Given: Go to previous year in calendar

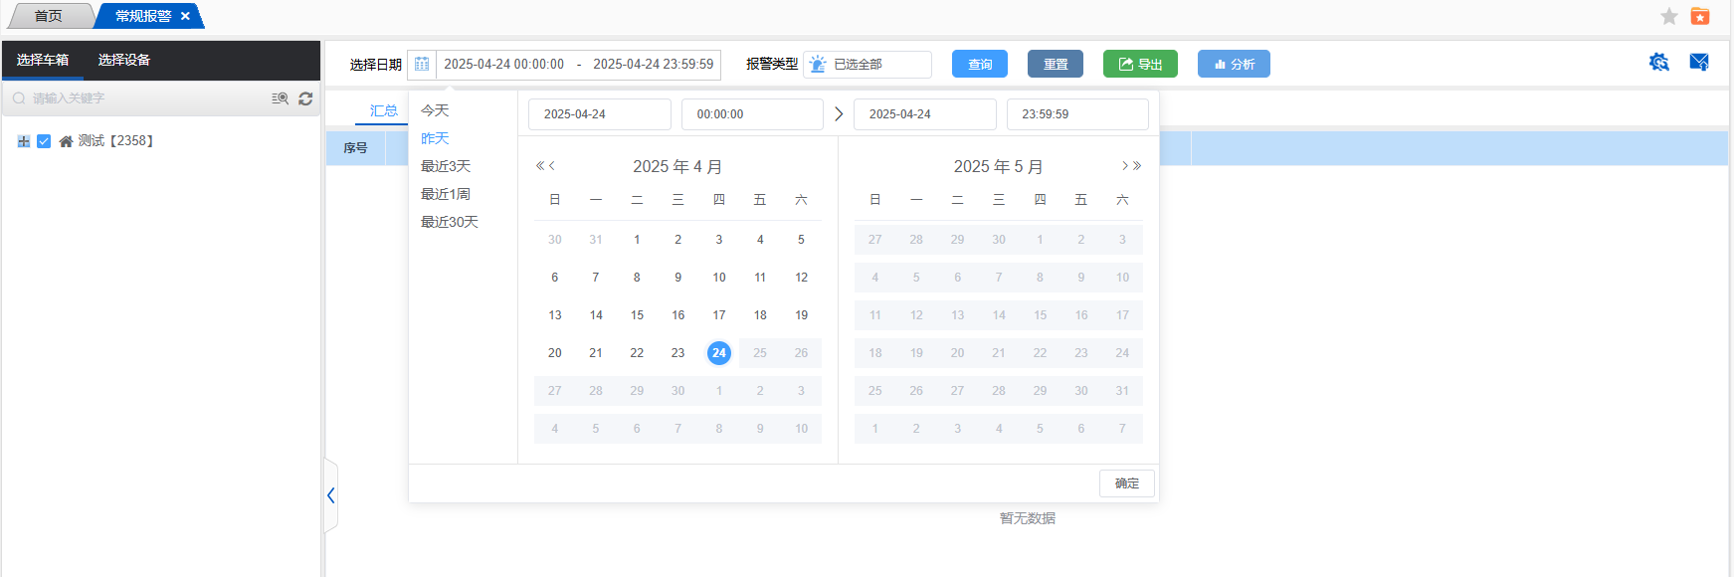Looking at the screenshot, I should tap(539, 166).
